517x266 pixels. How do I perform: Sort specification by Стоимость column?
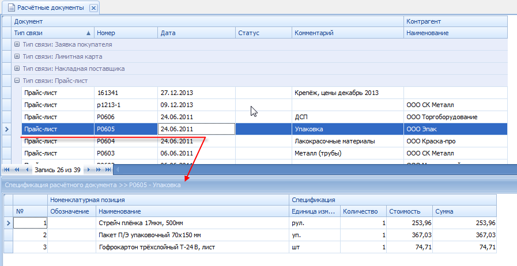pos(410,211)
